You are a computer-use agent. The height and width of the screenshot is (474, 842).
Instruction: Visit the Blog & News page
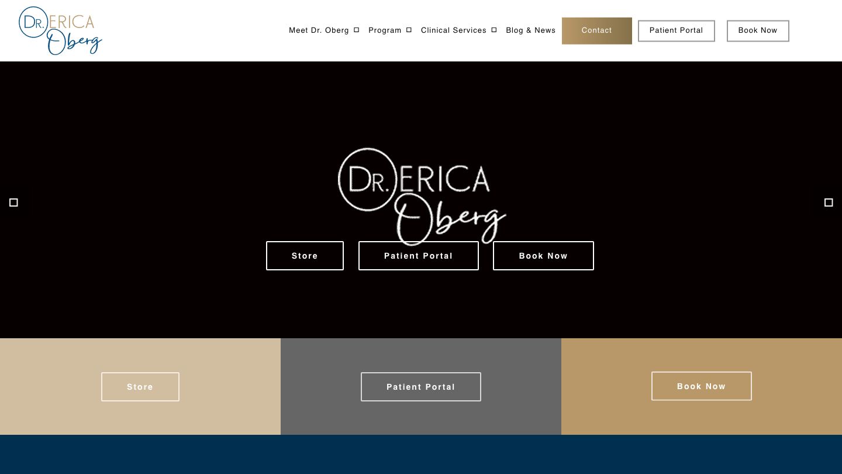point(530,30)
